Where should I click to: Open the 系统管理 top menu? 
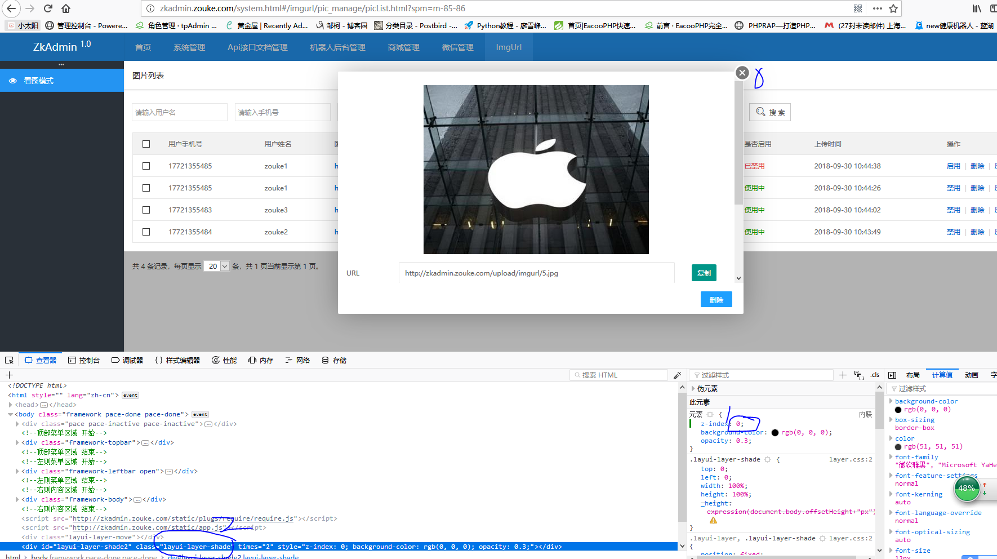189,47
